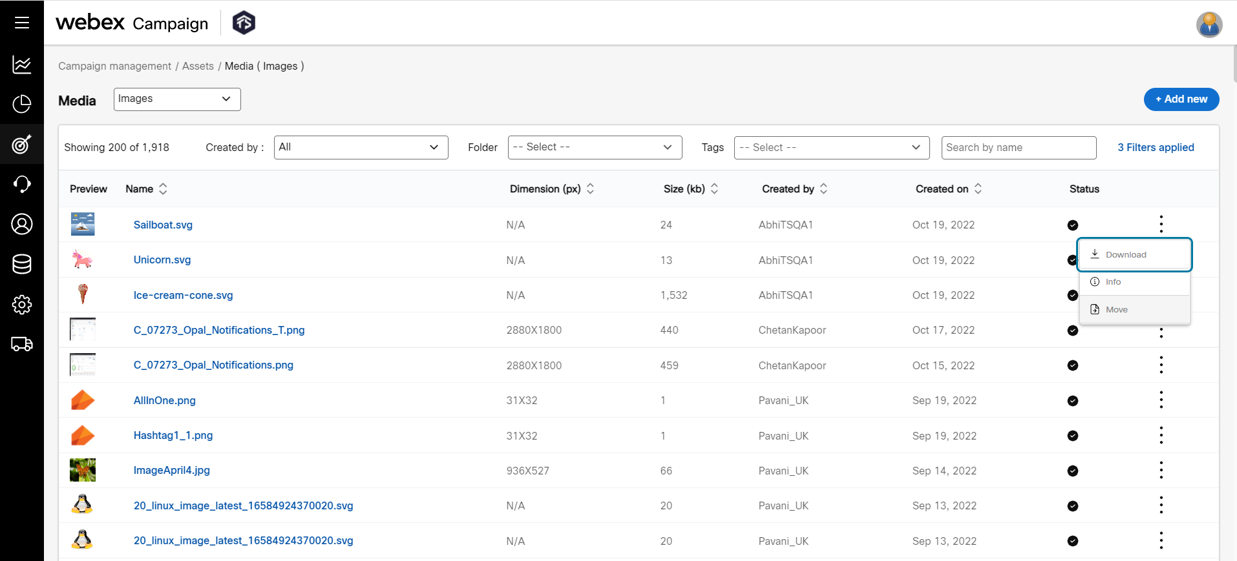Open the analytics line-chart sidebar icon

point(22,65)
